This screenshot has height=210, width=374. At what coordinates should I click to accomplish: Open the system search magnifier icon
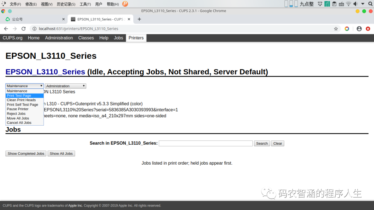click(x=371, y=4)
